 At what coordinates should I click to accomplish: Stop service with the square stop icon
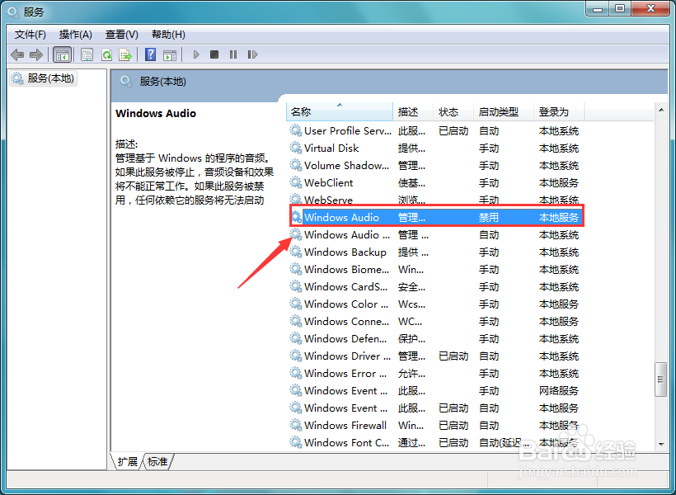(x=214, y=54)
